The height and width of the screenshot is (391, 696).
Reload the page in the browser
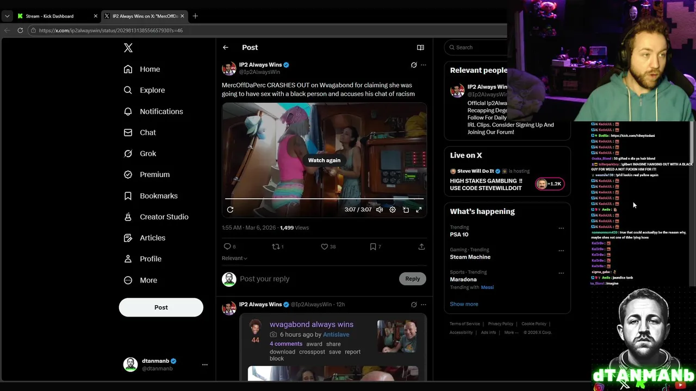pyautogui.click(x=20, y=30)
